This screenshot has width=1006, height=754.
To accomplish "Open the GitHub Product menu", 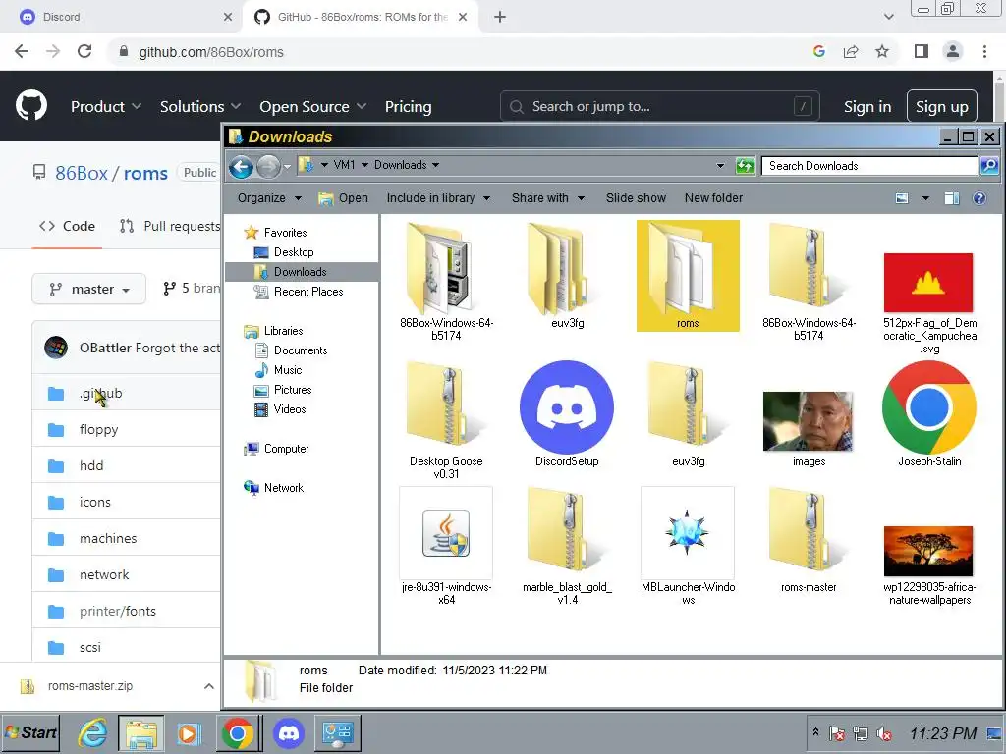I will point(106,106).
